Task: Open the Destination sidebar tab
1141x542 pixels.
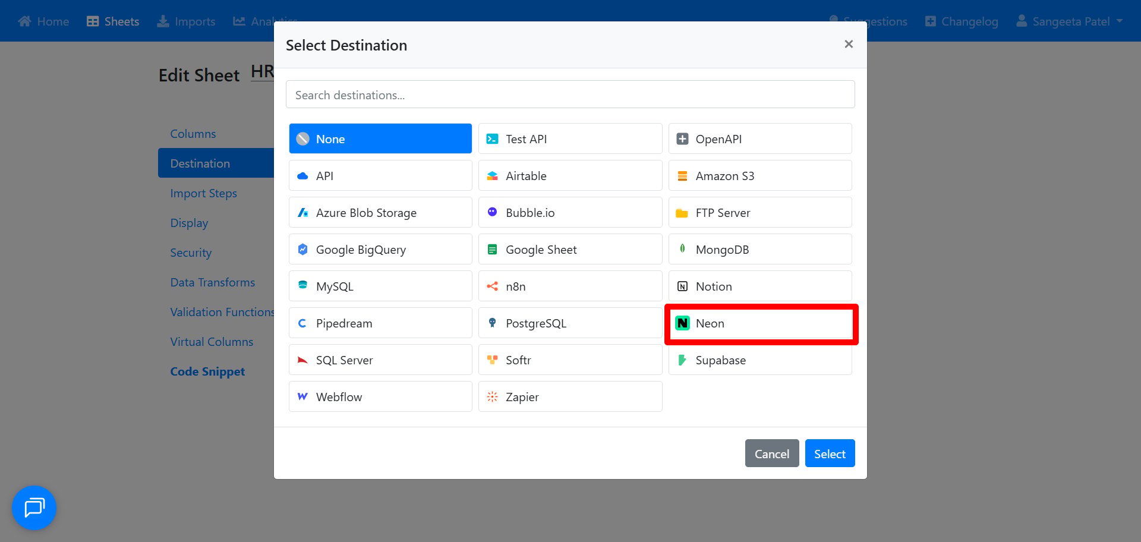Action: pyautogui.click(x=216, y=163)
